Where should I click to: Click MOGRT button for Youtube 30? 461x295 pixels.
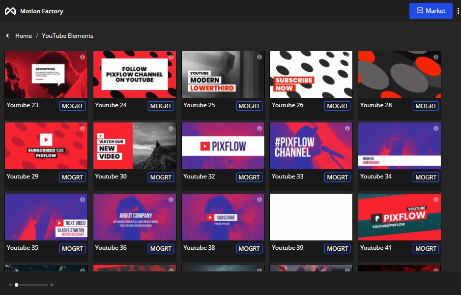click(x=161, y=177)
